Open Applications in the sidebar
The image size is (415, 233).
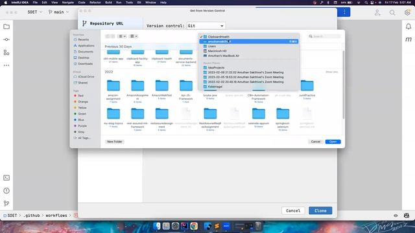click(x=86, y=46)
